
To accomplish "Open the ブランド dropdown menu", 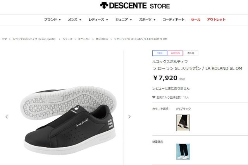I will [x=52, y=20].
